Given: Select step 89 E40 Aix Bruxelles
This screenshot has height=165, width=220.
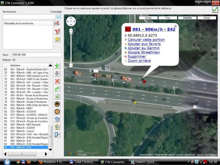Looking at the screenshot, I should (26, 134).
